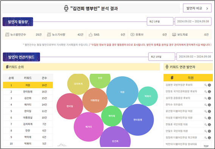Image resolution: width=215 pixels, height=149 pixels.
Task: Click magnifier icon beside 한동훈 국민의힘 대표
Action: [206, 125]
